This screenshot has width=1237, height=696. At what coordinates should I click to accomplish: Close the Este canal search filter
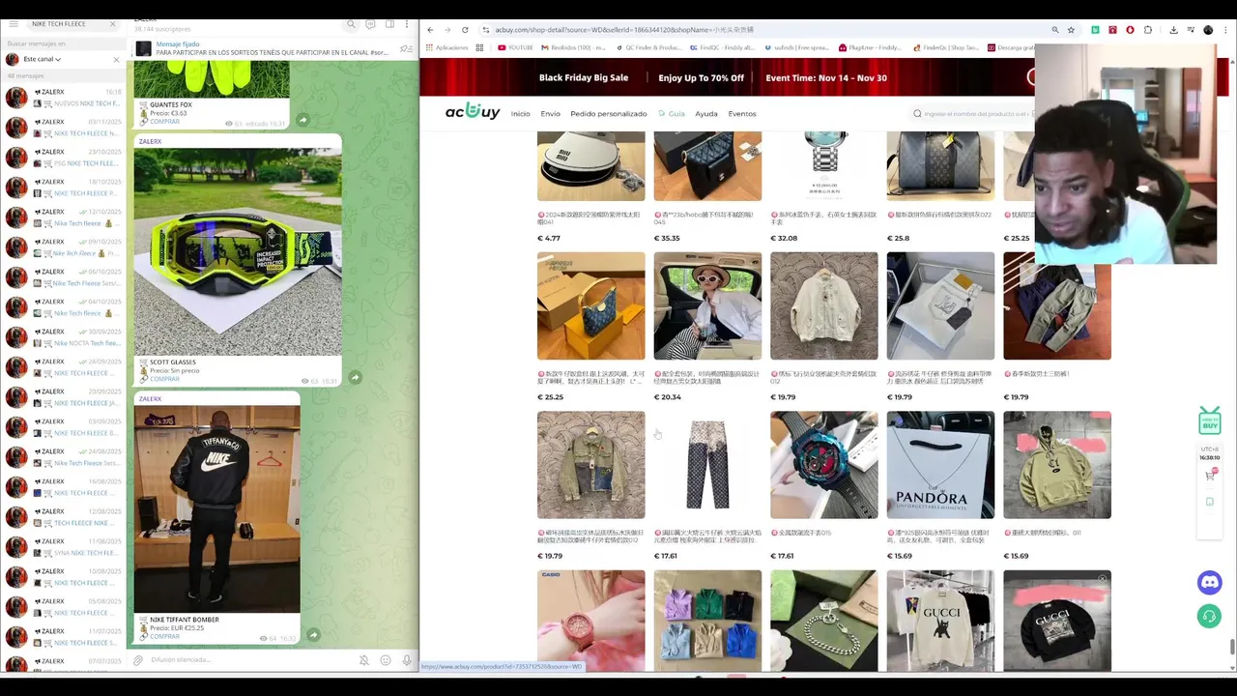116,59
